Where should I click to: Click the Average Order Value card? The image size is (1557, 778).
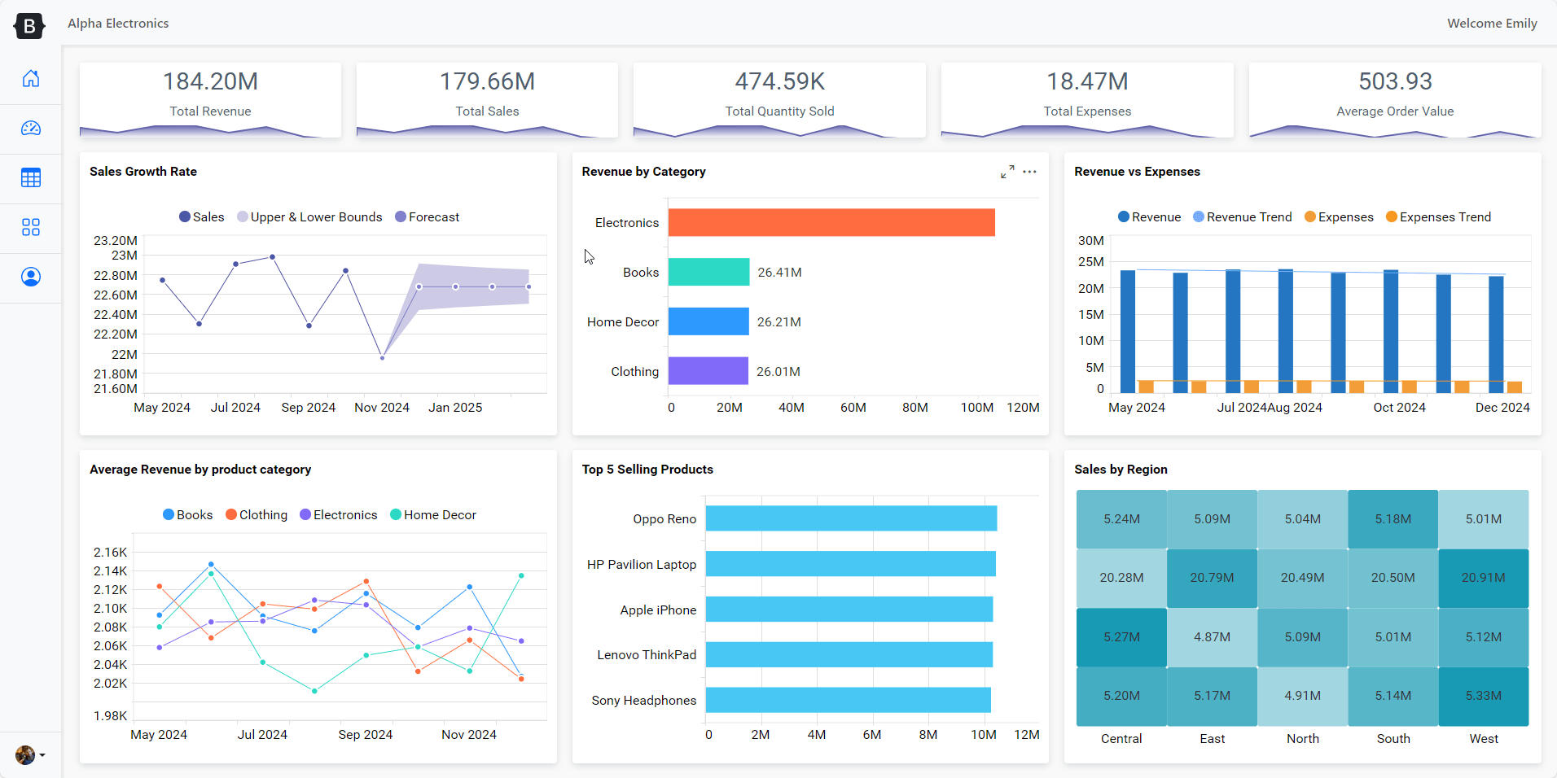click(1395, 100)
